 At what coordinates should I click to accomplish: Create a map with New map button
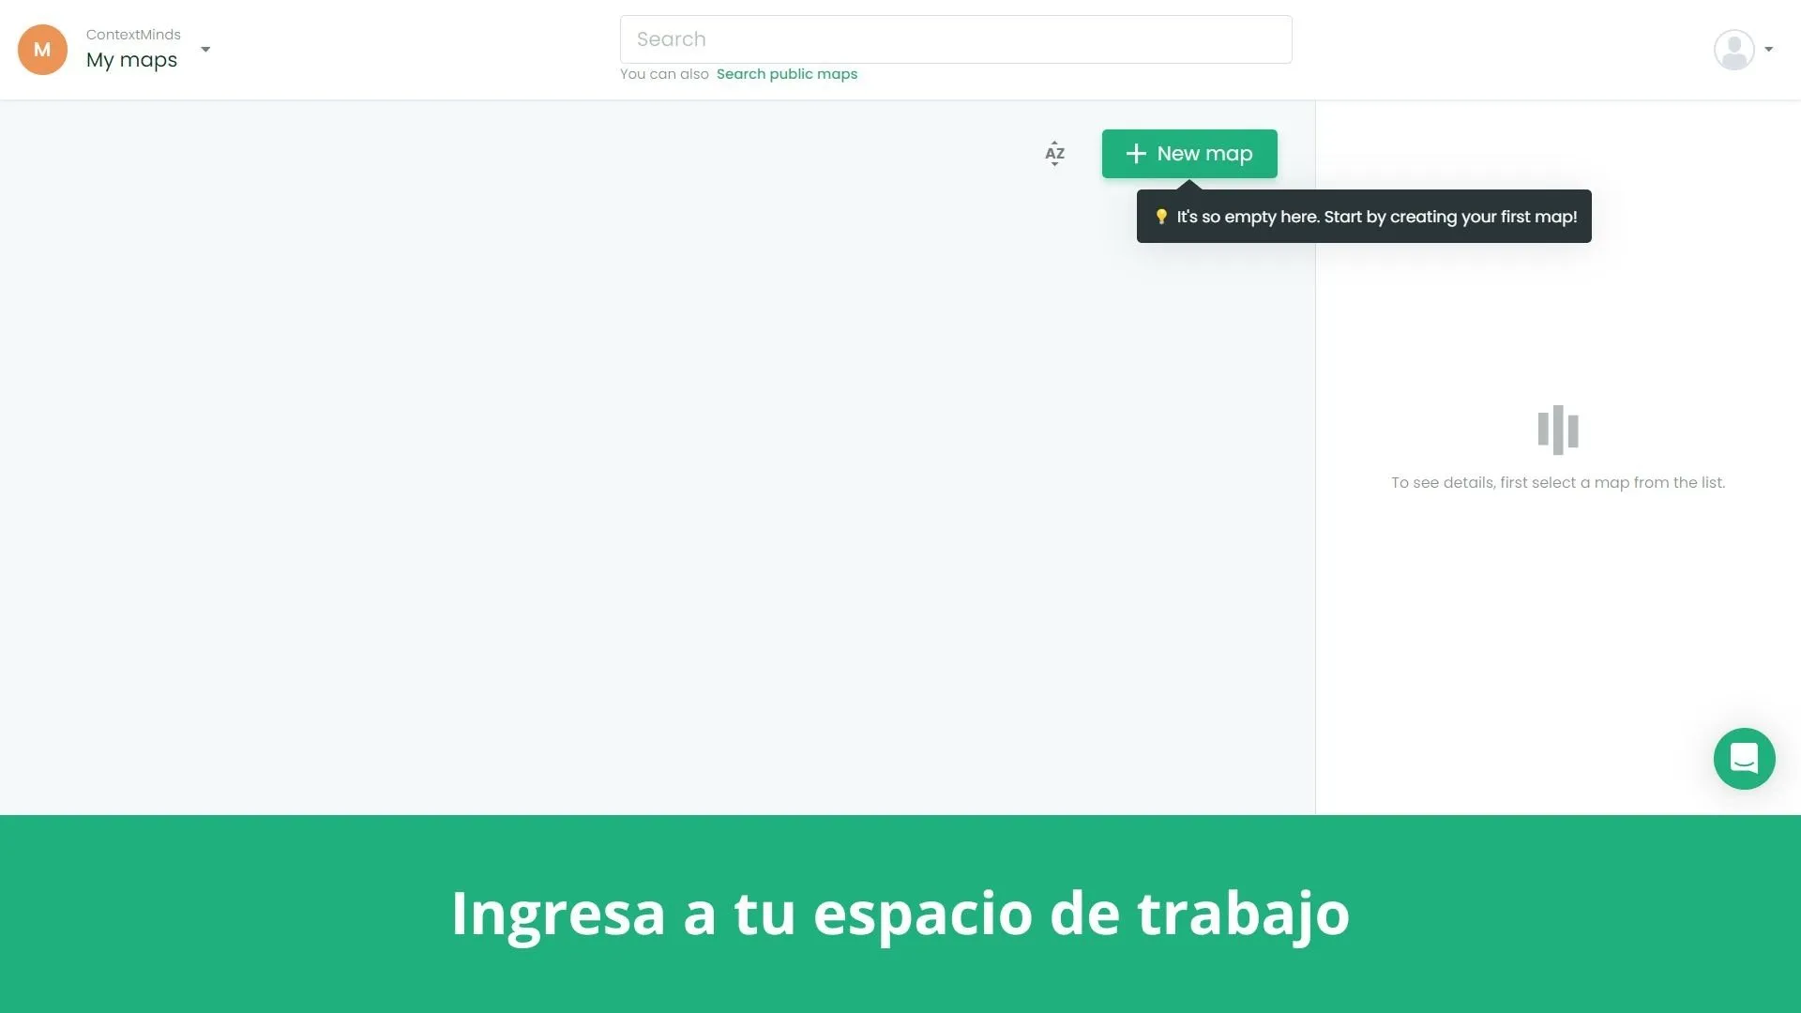pyautogui.click(x=1188, y=154)
